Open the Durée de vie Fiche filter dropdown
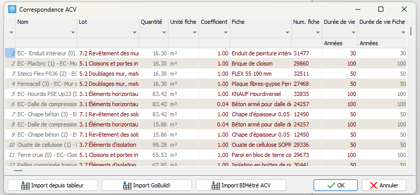Screen dimensions: 420x195 pos(403,32)
